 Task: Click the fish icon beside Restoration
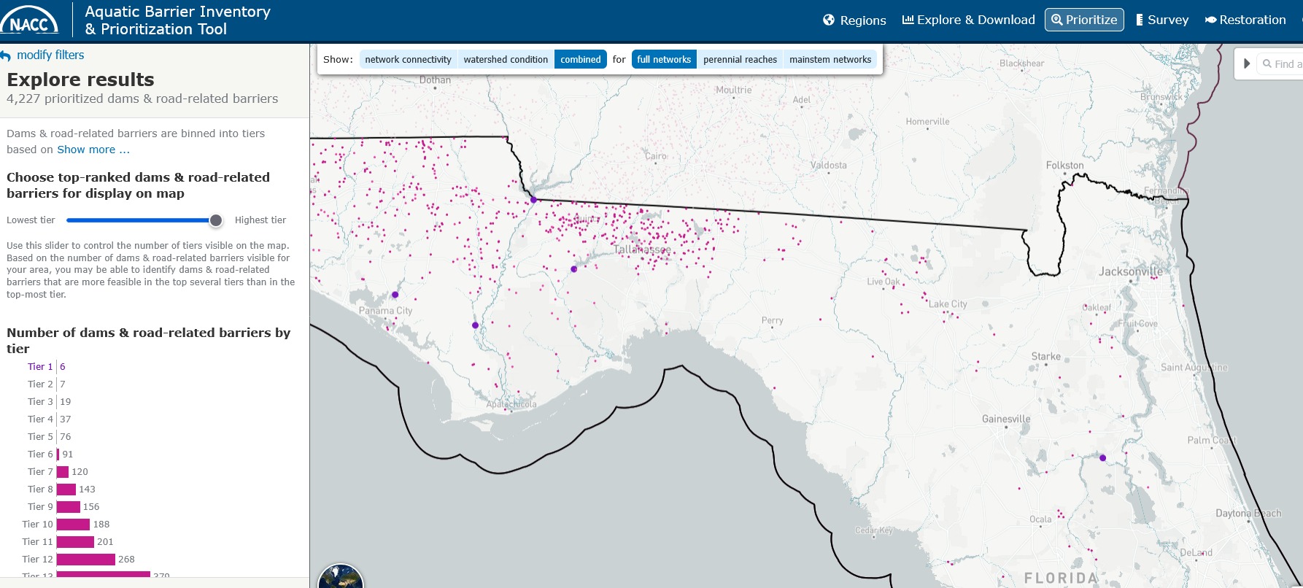pos(1210,20)
